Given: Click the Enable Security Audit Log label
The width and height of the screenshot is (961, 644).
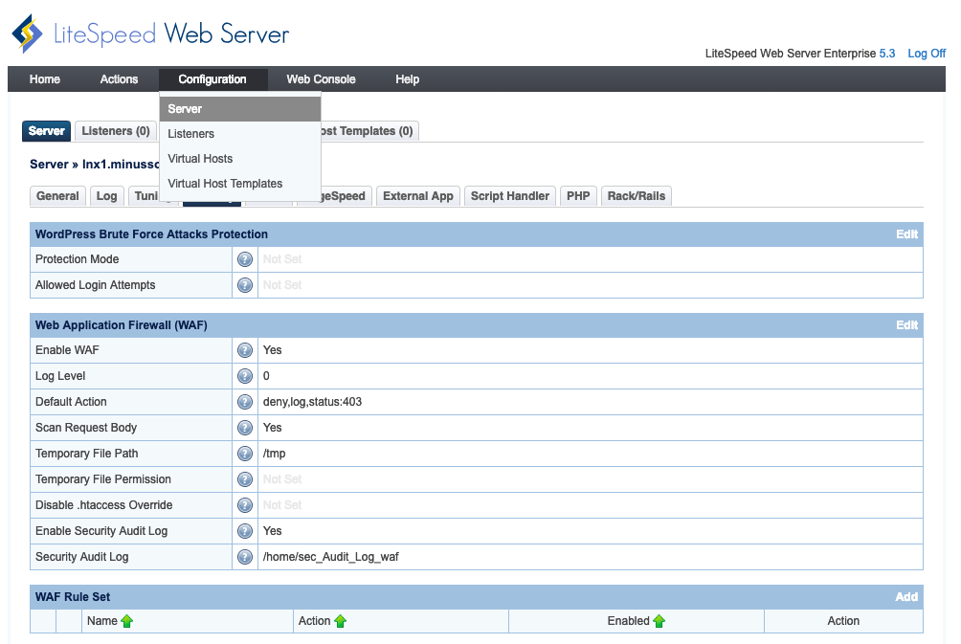Looking at the screenshot, I should point(101,531).
